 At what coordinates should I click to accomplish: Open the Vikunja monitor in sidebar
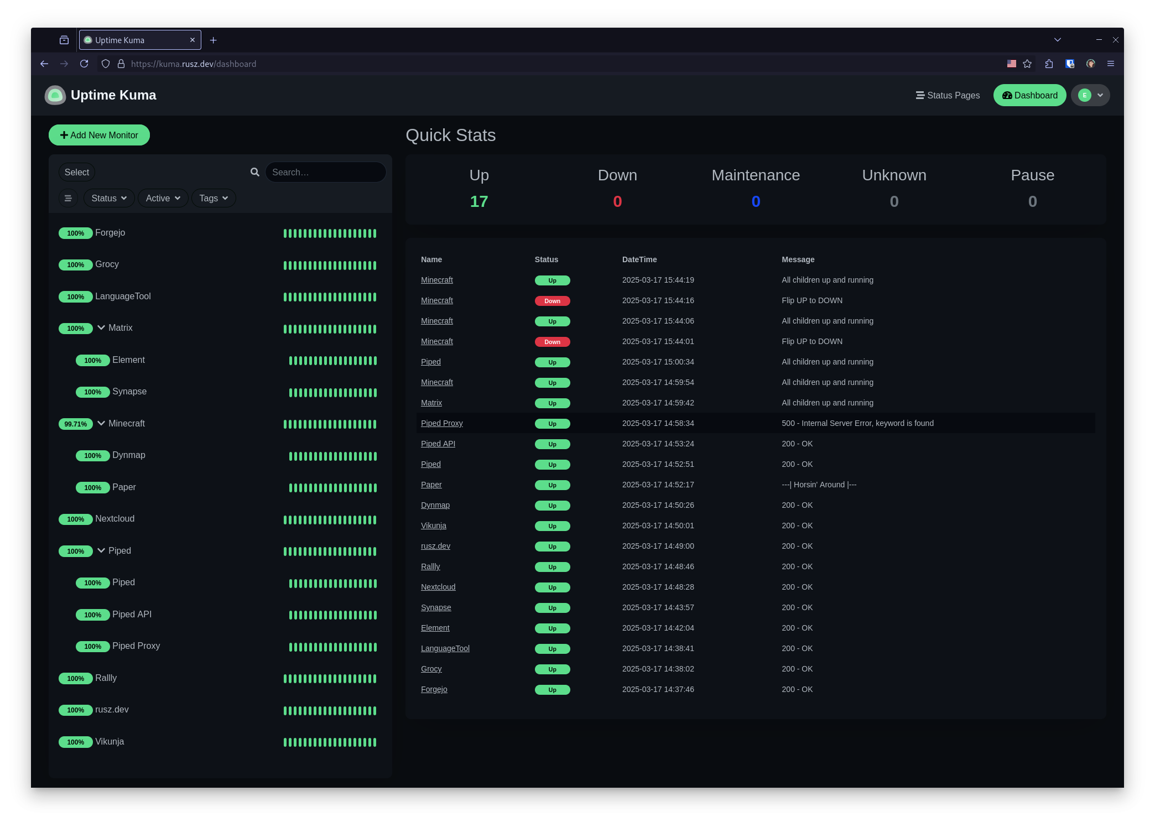pyautogui.click(x=220, y=742)
